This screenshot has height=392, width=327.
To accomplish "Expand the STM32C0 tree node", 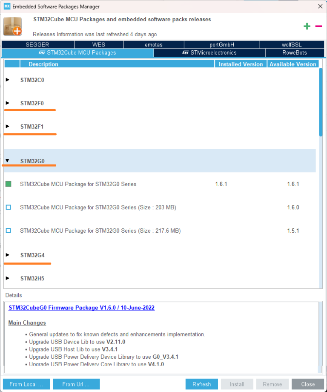I will [8, 80].
